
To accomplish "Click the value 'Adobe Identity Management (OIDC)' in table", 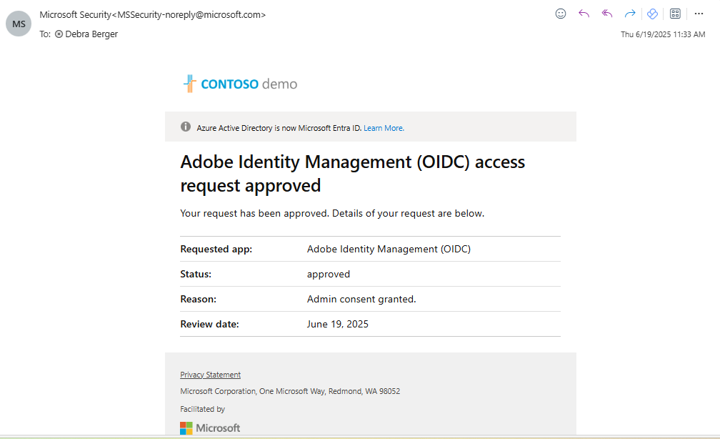I will click(389, 249).
